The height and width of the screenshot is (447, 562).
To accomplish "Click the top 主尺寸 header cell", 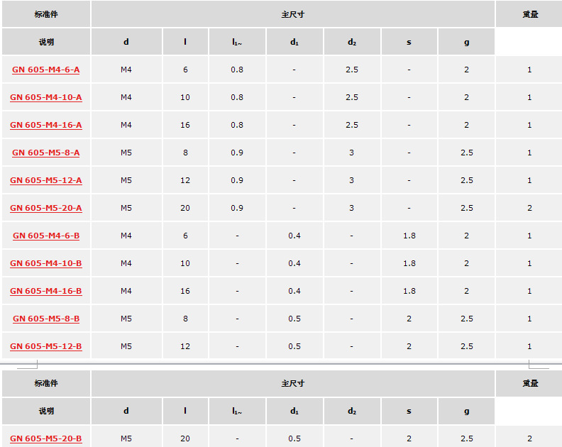I will pos(293,14).
